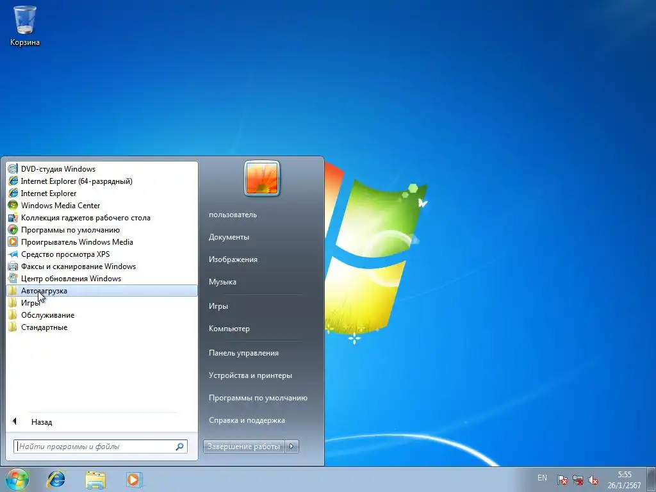Expand the Обслуживание folder
This screenshot has height=492, width=656.
click(x=102, y=315)
